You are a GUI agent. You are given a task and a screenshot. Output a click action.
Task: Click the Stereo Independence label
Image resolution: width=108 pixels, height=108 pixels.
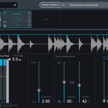click(x=65, y=56)
